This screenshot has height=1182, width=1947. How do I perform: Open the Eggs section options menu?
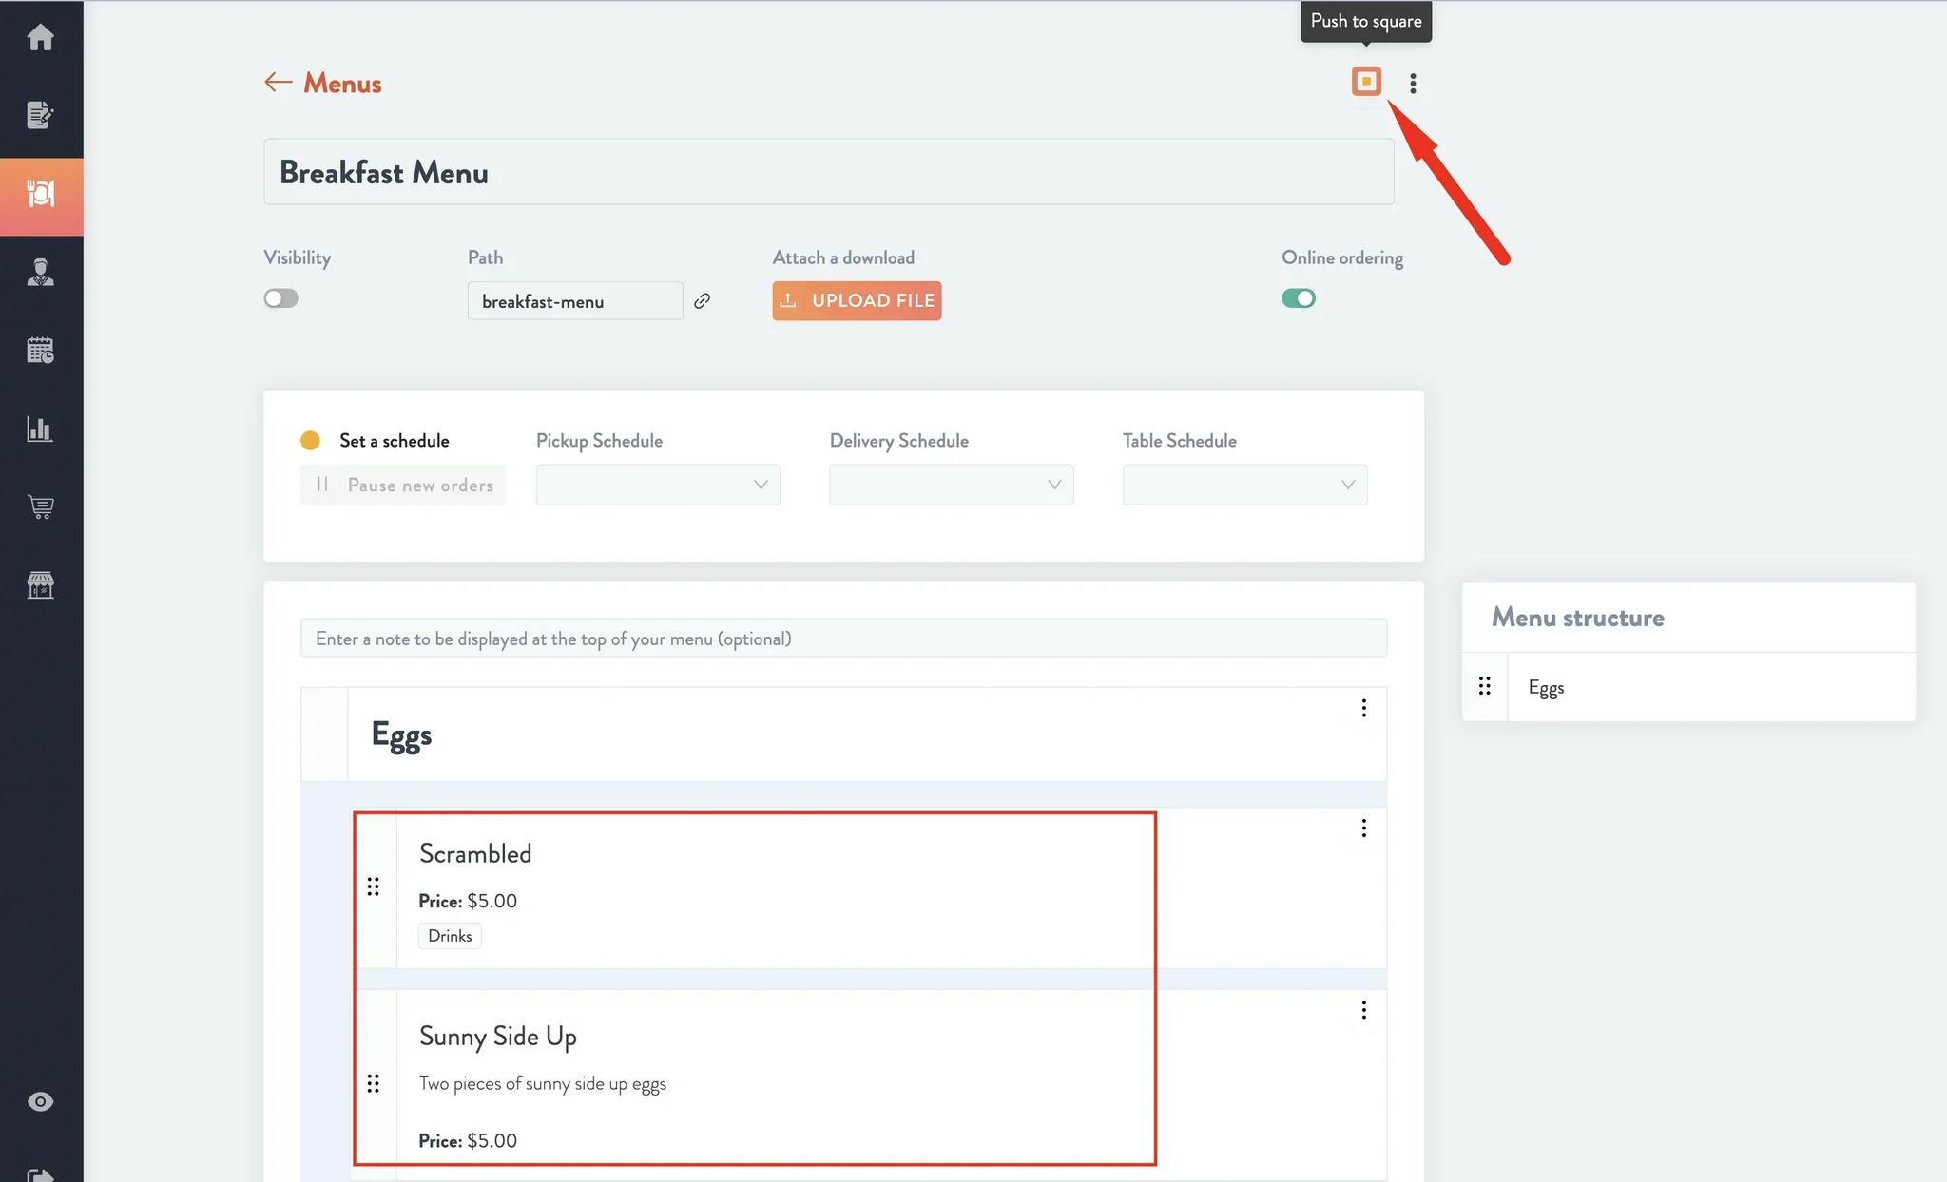pyautogui.click(x=1363, y=708)
